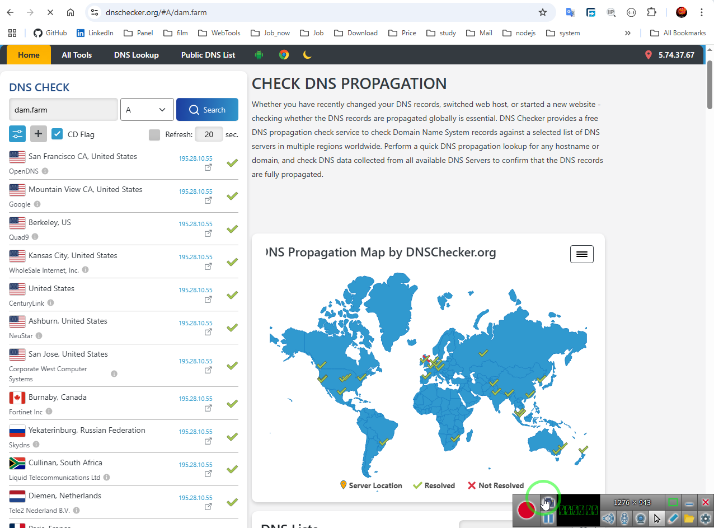Open site info icon in address bar

(95, 12)
